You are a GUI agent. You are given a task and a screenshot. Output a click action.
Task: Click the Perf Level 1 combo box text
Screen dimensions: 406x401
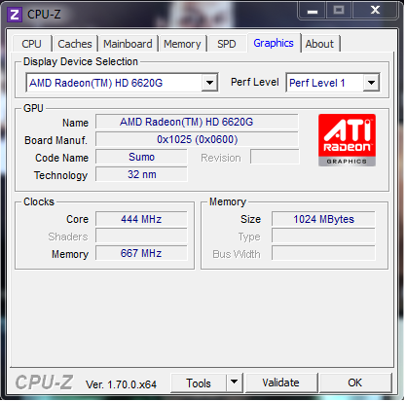tap(317, 83)
